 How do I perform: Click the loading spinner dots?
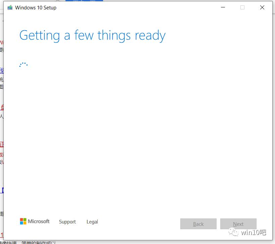click(x=23, y=65)
